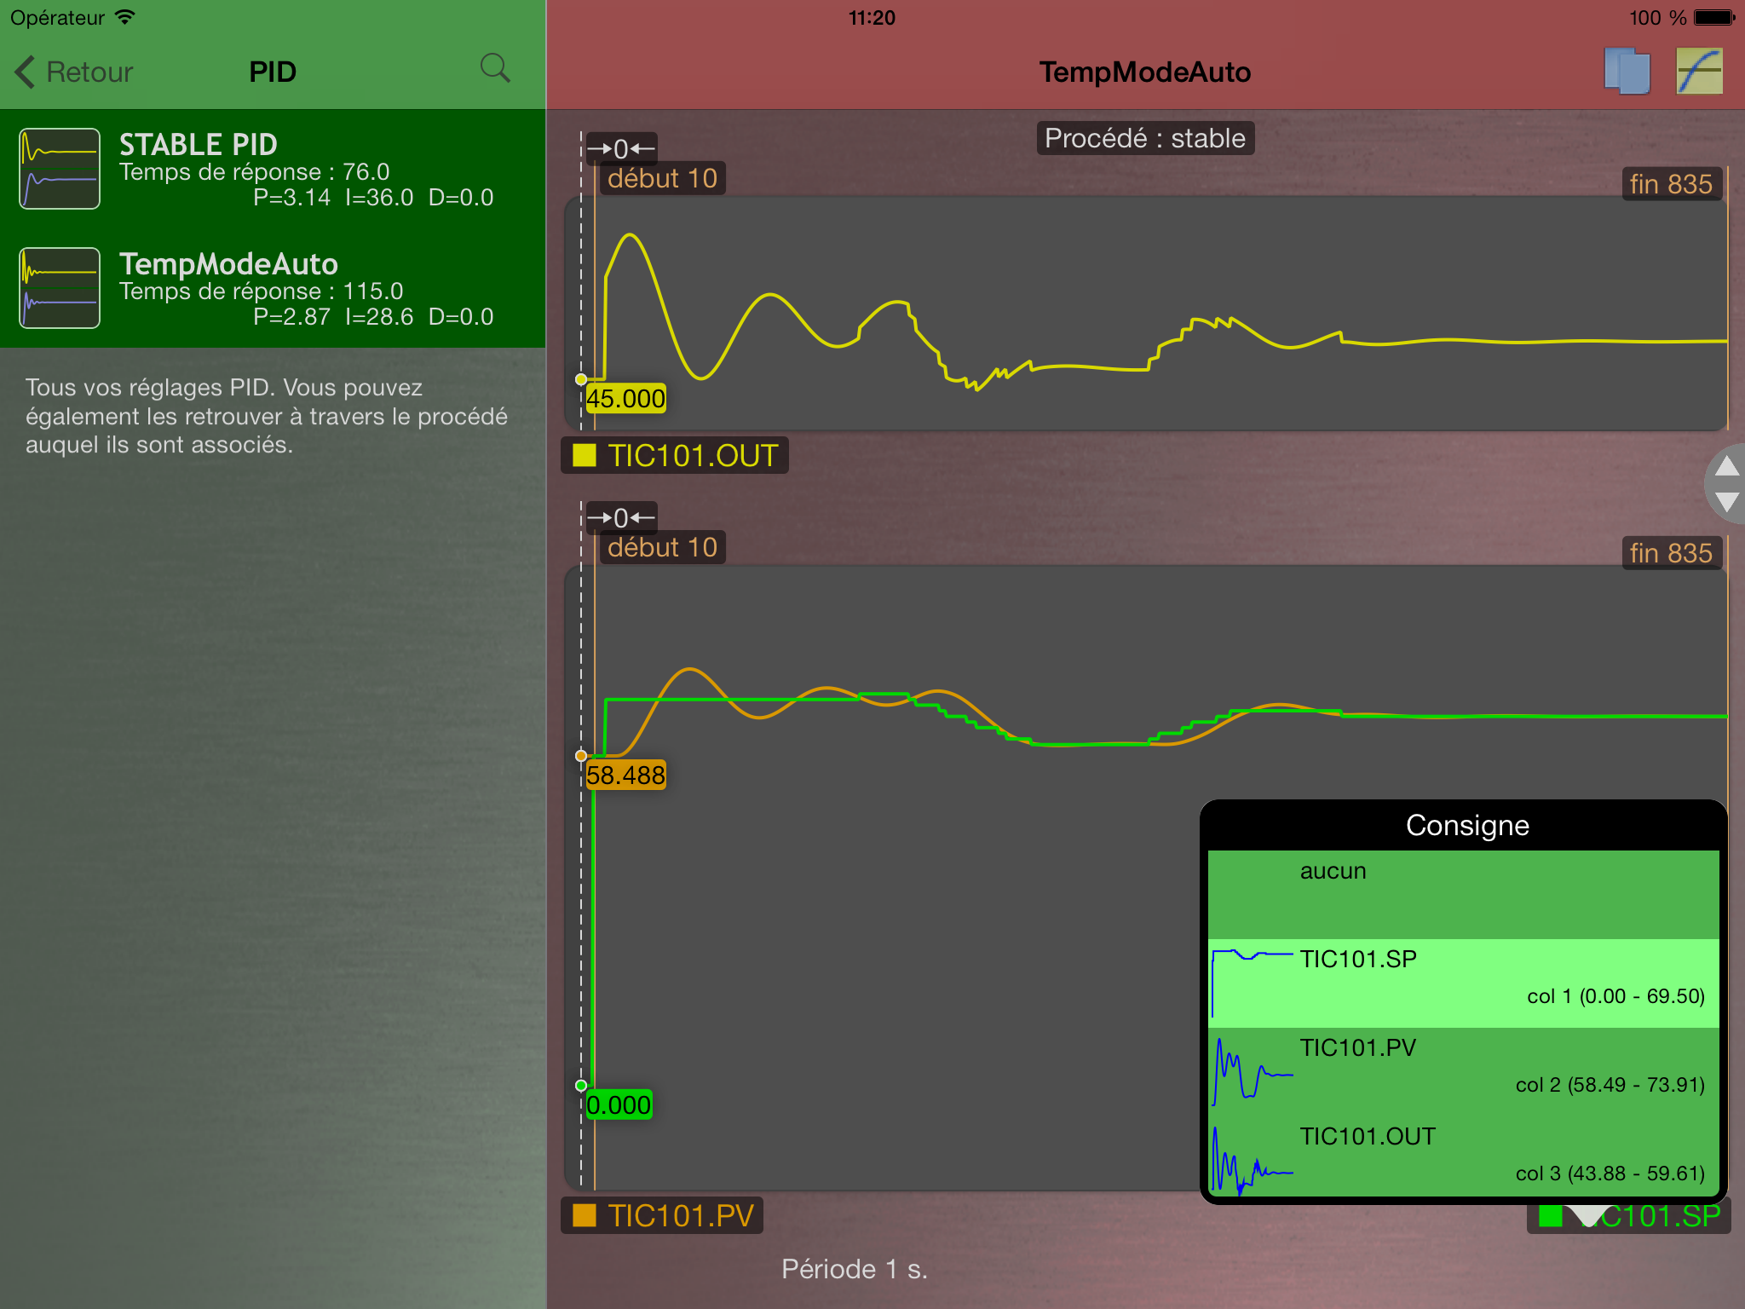Tap the TIC101.PV mini curve preview
This screenshot has height=1309, width=1745.
point(1253,1072)
